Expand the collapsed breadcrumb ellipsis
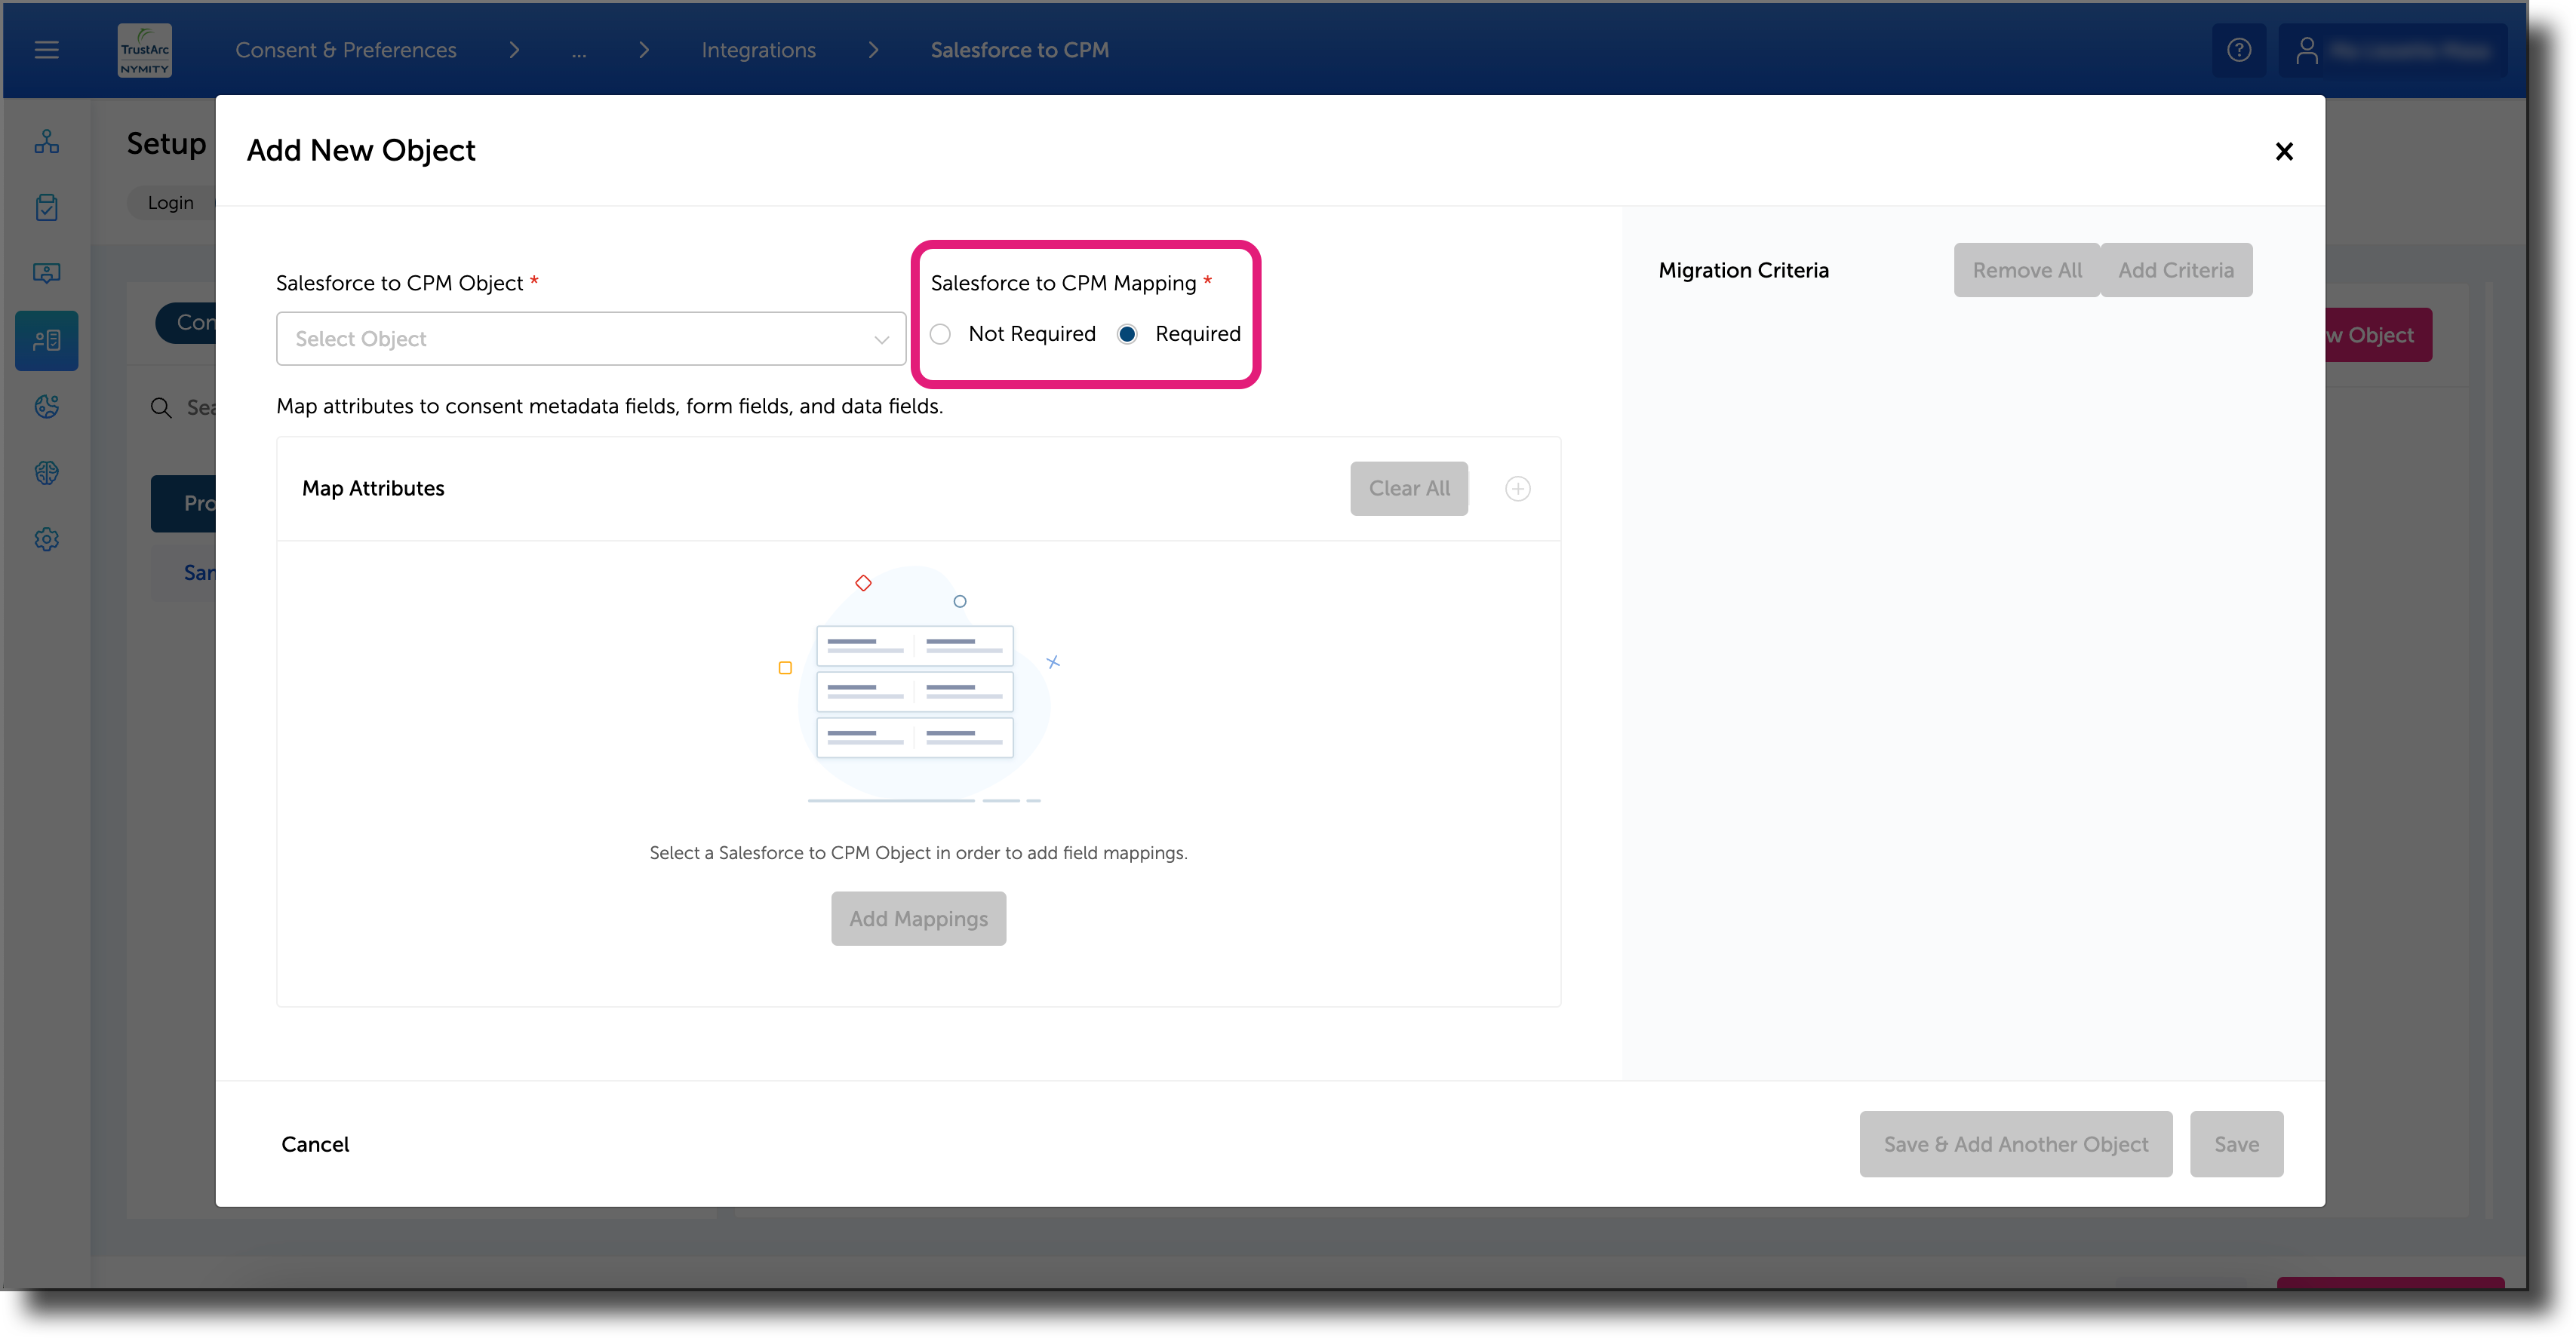 tap(579, 50)
